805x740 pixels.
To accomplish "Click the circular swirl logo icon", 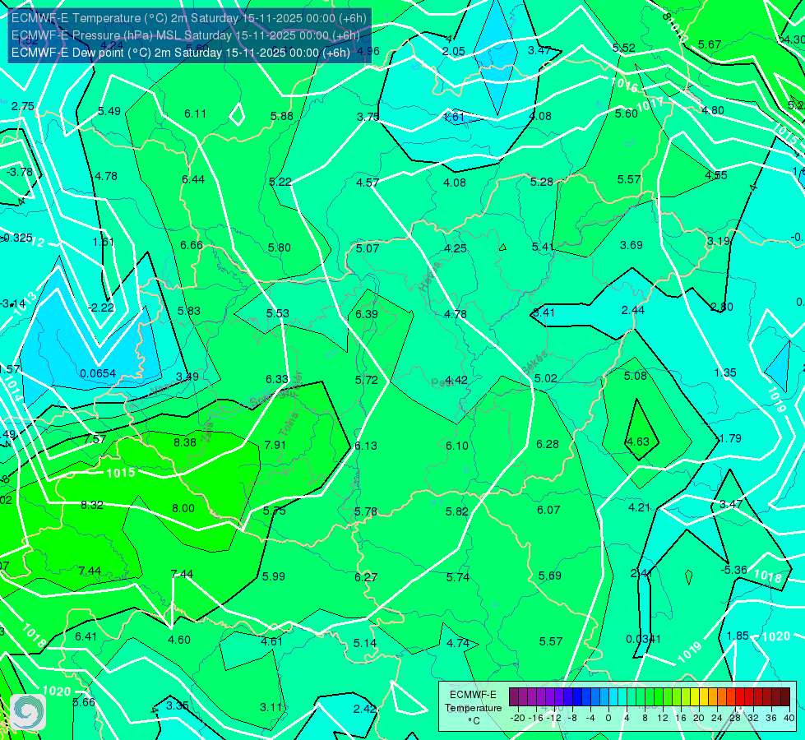I will click(x=28, y=712).
